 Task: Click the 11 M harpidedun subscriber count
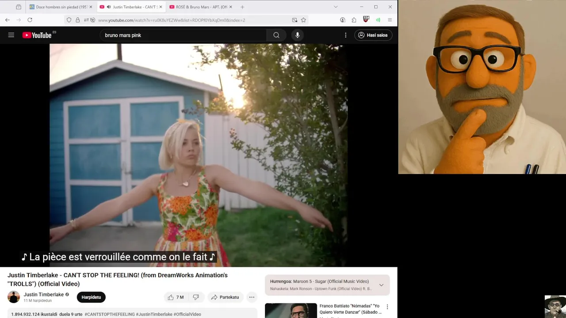tap(38, 301)
